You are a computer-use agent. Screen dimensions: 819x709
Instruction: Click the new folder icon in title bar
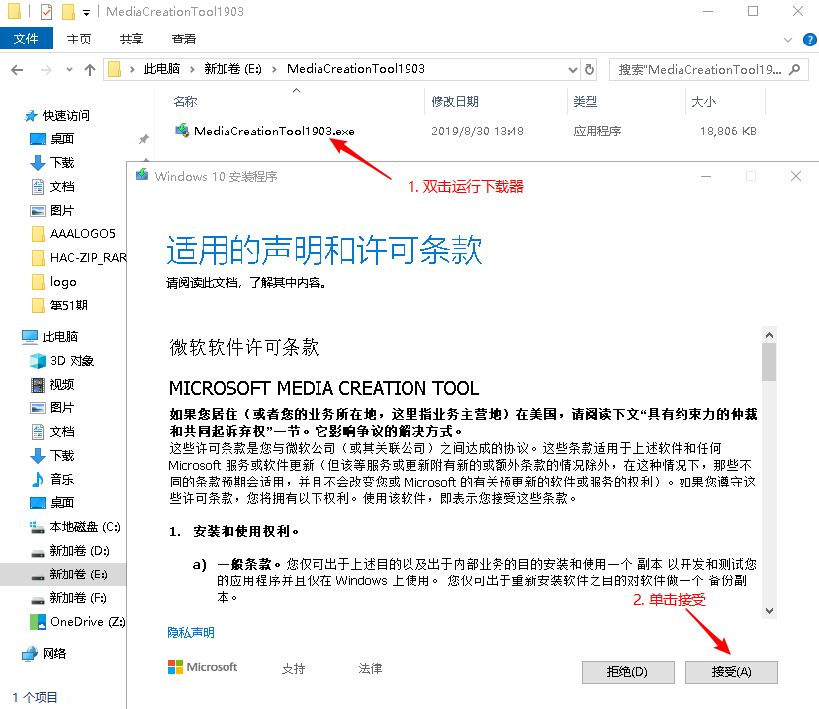pos(68,12)
